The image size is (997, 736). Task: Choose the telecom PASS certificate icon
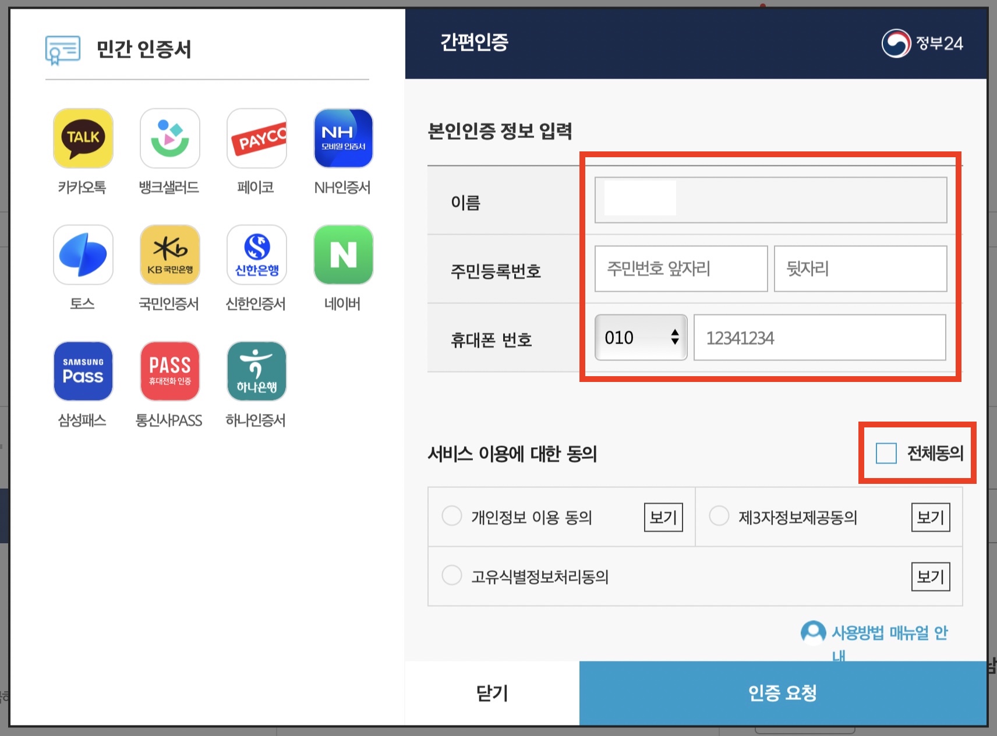pyautogui.click(x=169, y=371)
